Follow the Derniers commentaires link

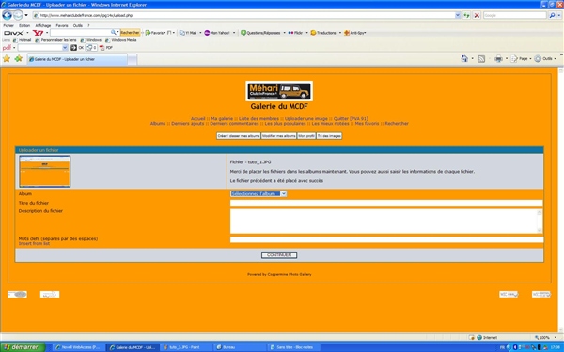coord(234,124)
